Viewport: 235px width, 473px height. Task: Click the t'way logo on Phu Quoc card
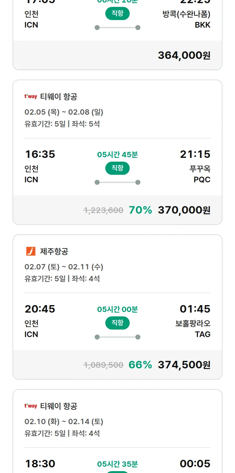point(31,96)
